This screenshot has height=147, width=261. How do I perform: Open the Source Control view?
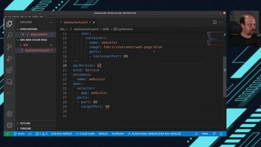coord(9,47)
